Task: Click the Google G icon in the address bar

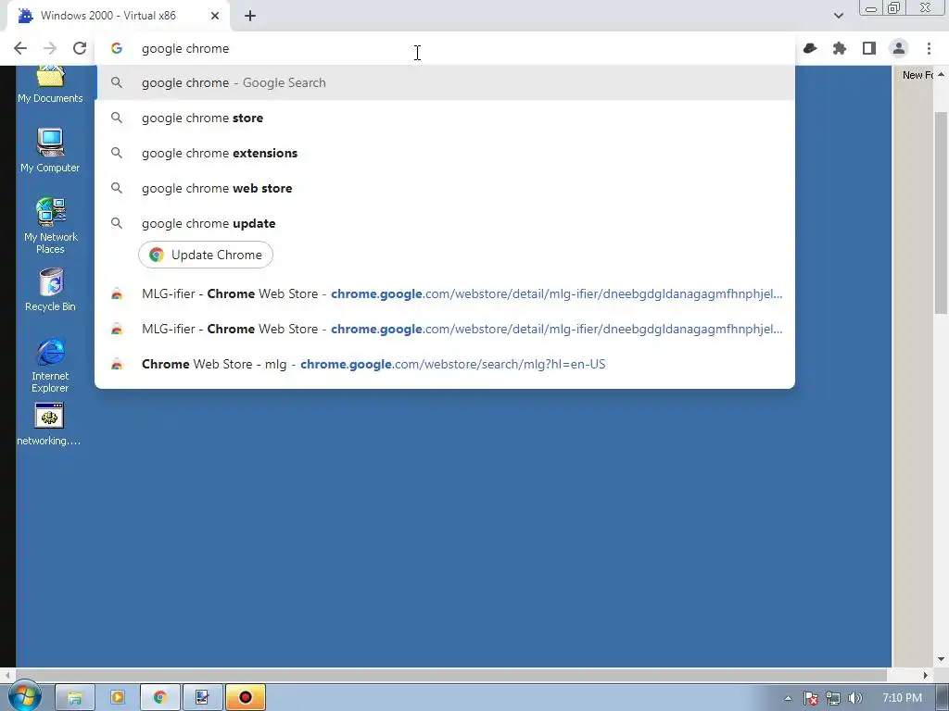Action: [117, 48]
